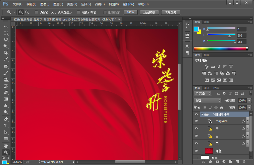This screenshot has width=254, height=165.
Task: Select the Brush tool
Action: 6,73
